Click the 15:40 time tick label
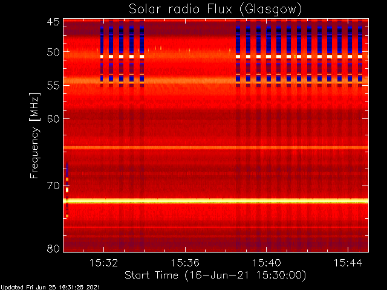Screen dimensions: 387x290 tap(266, 263)
